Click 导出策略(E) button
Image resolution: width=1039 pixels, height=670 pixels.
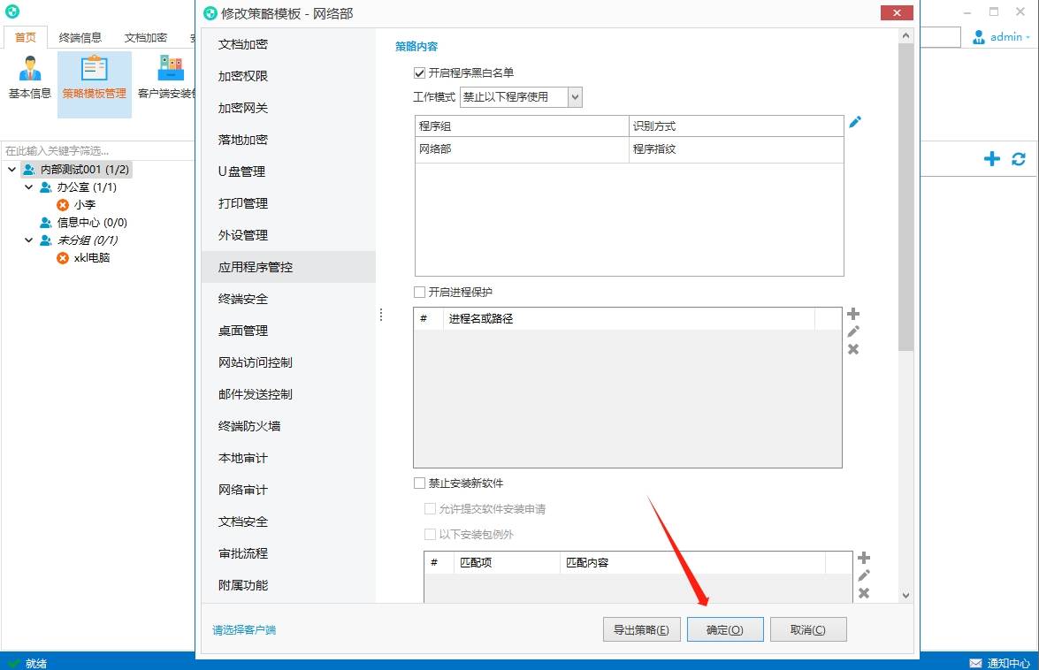click(x=641, y=629)
